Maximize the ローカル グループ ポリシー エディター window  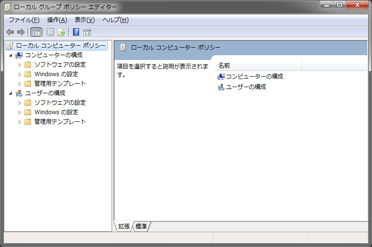coord(340,5)
